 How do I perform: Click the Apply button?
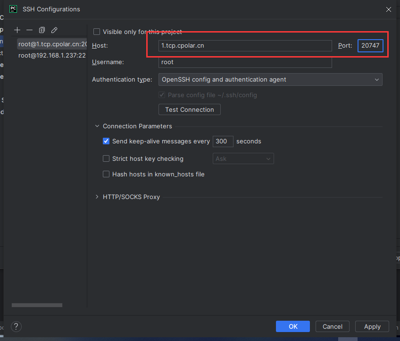372,326
